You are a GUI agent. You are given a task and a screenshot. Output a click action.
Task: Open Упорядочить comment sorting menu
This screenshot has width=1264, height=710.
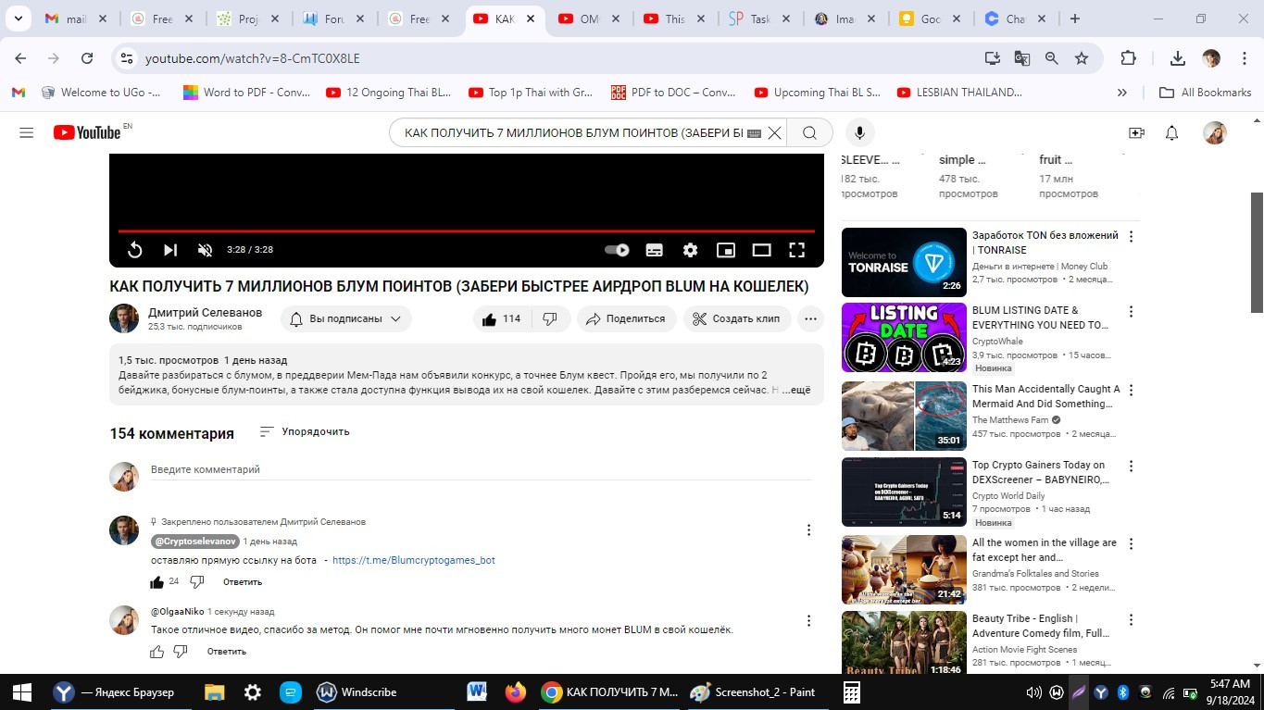pos(305,431)
